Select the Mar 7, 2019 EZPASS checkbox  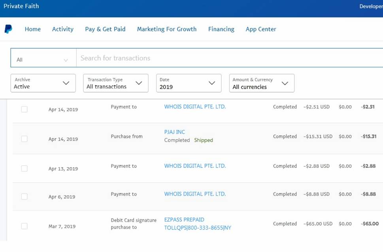[24, 226]
